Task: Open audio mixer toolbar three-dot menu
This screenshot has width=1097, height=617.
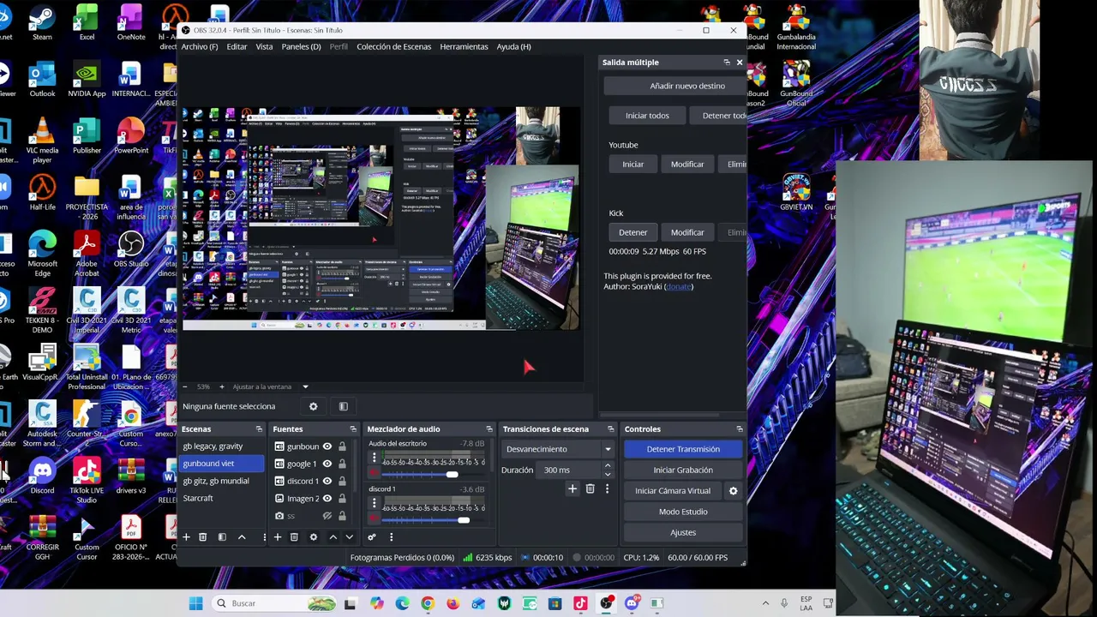Action: click(x=391, y=537)
